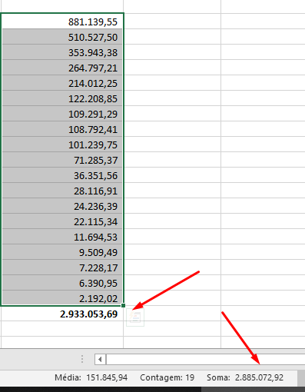Click the sheet tab splitter dots handle
Screen dimensions: 305x392
(82, 359)
